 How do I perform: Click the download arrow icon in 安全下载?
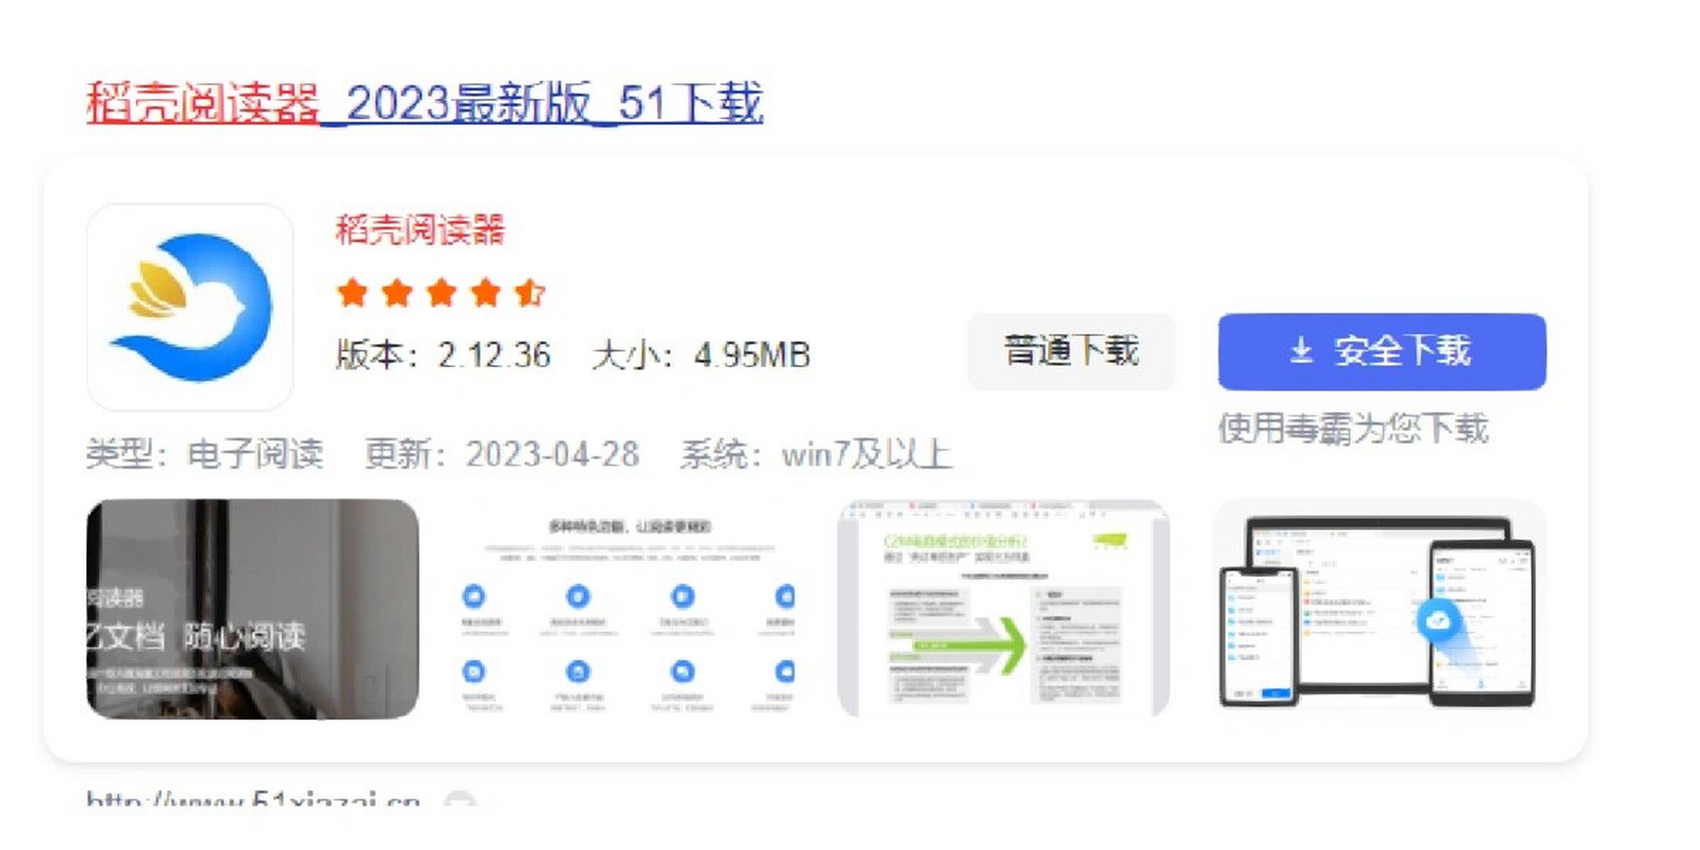tap(1301, 351)
